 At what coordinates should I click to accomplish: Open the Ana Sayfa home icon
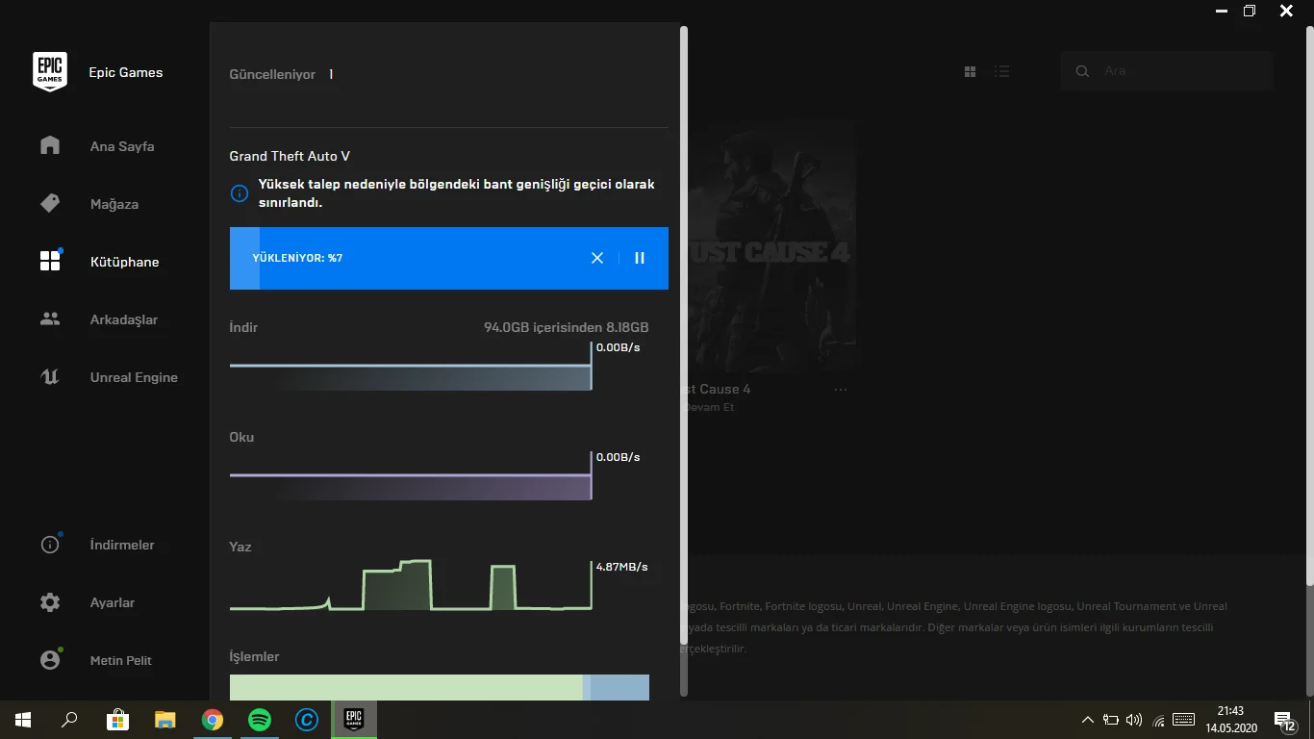[x=50, y=145]
